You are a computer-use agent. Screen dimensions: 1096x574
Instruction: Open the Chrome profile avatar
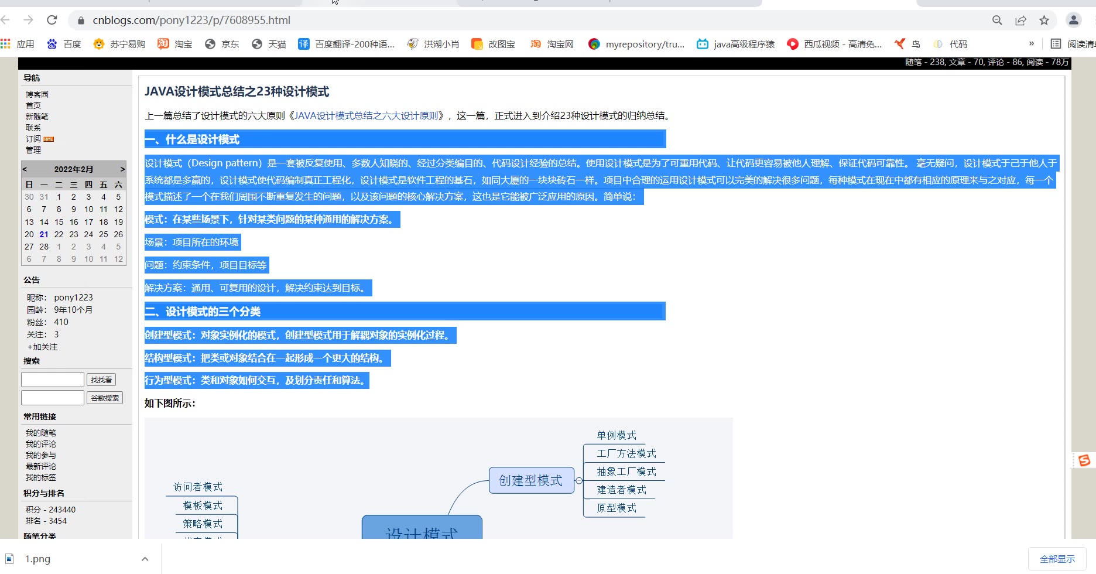coord(1074,20)
